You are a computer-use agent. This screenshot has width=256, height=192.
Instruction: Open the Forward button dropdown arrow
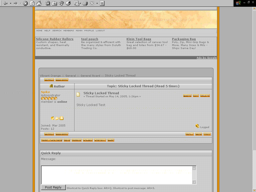20,3
